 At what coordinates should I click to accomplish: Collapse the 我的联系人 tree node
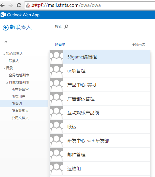4,54
